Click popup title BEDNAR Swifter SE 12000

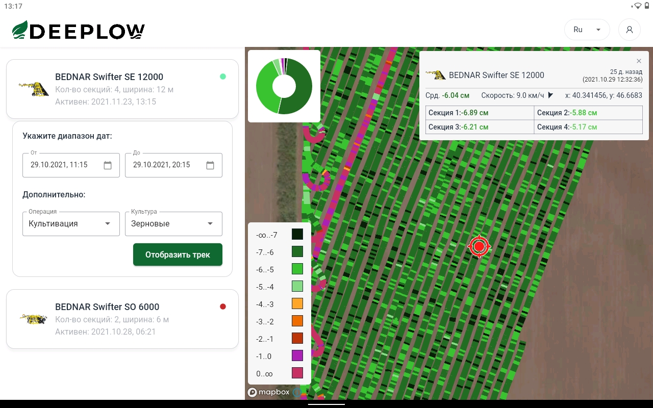click(496, 75)
